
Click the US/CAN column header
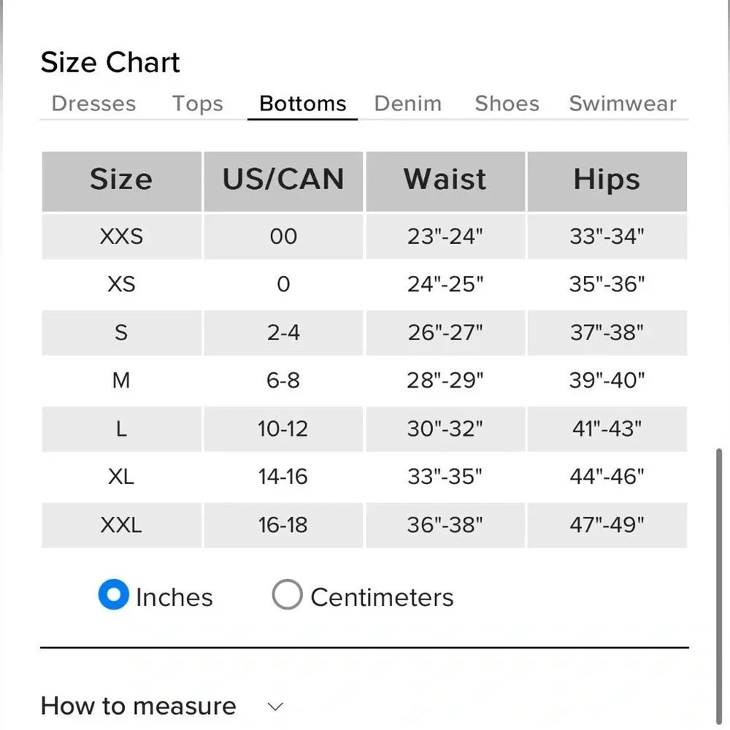(283, 180)
